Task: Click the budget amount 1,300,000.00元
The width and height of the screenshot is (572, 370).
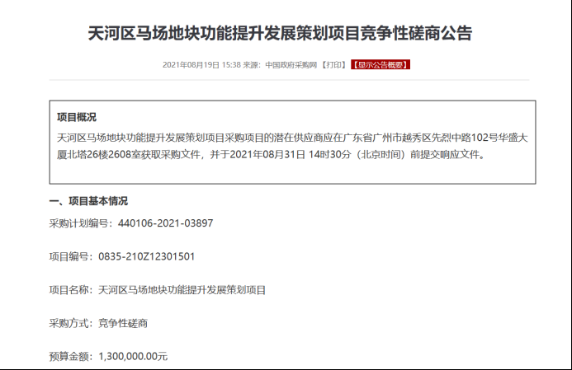Action: [x=133, y=356]
